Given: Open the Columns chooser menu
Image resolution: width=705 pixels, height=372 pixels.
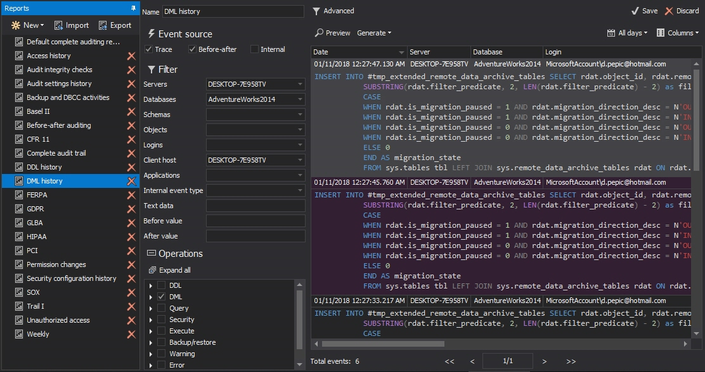Looking at the screenshot, I should pyautogui.click(x=678, y=33).
